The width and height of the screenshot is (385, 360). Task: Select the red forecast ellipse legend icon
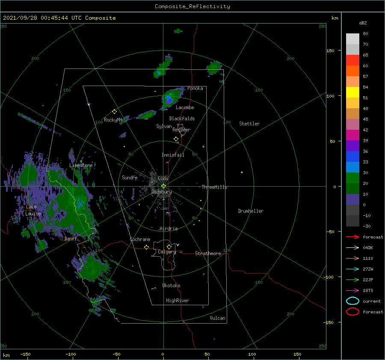(352, 312)
